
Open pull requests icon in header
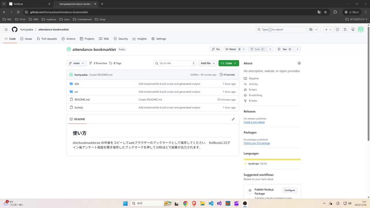(345, 30)
